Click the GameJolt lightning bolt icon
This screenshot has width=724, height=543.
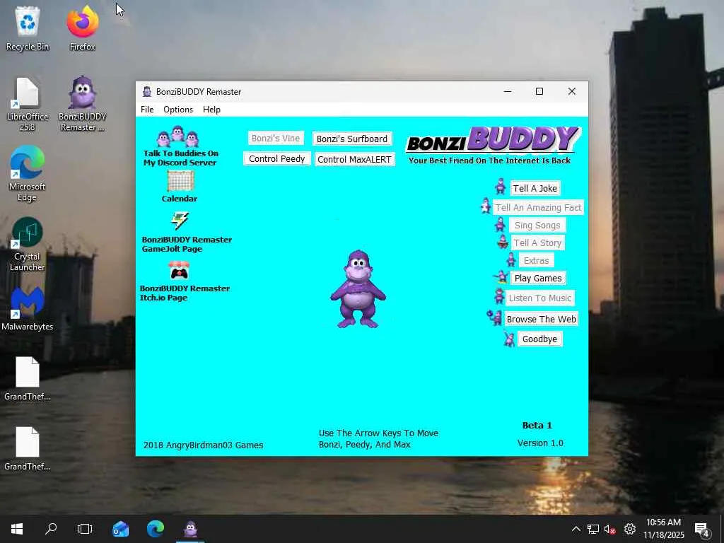click(x=180, y=221)
